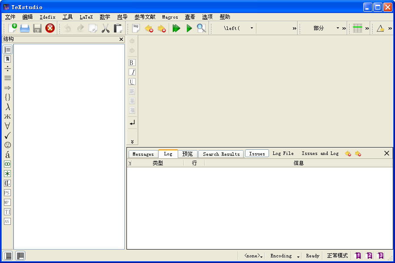The image size is (395, 263).
Task: Expand the Encoding dropdown in status bar
Action: click(298, 256)
